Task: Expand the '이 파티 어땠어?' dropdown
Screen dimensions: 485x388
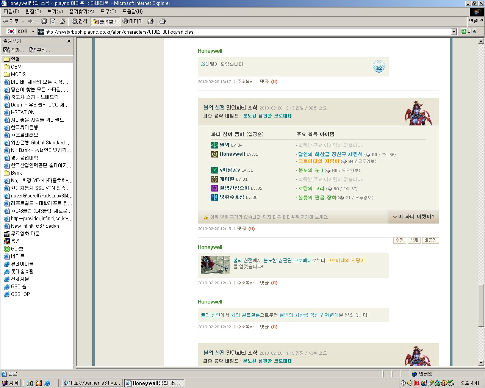Action: [x=413, y=217]
